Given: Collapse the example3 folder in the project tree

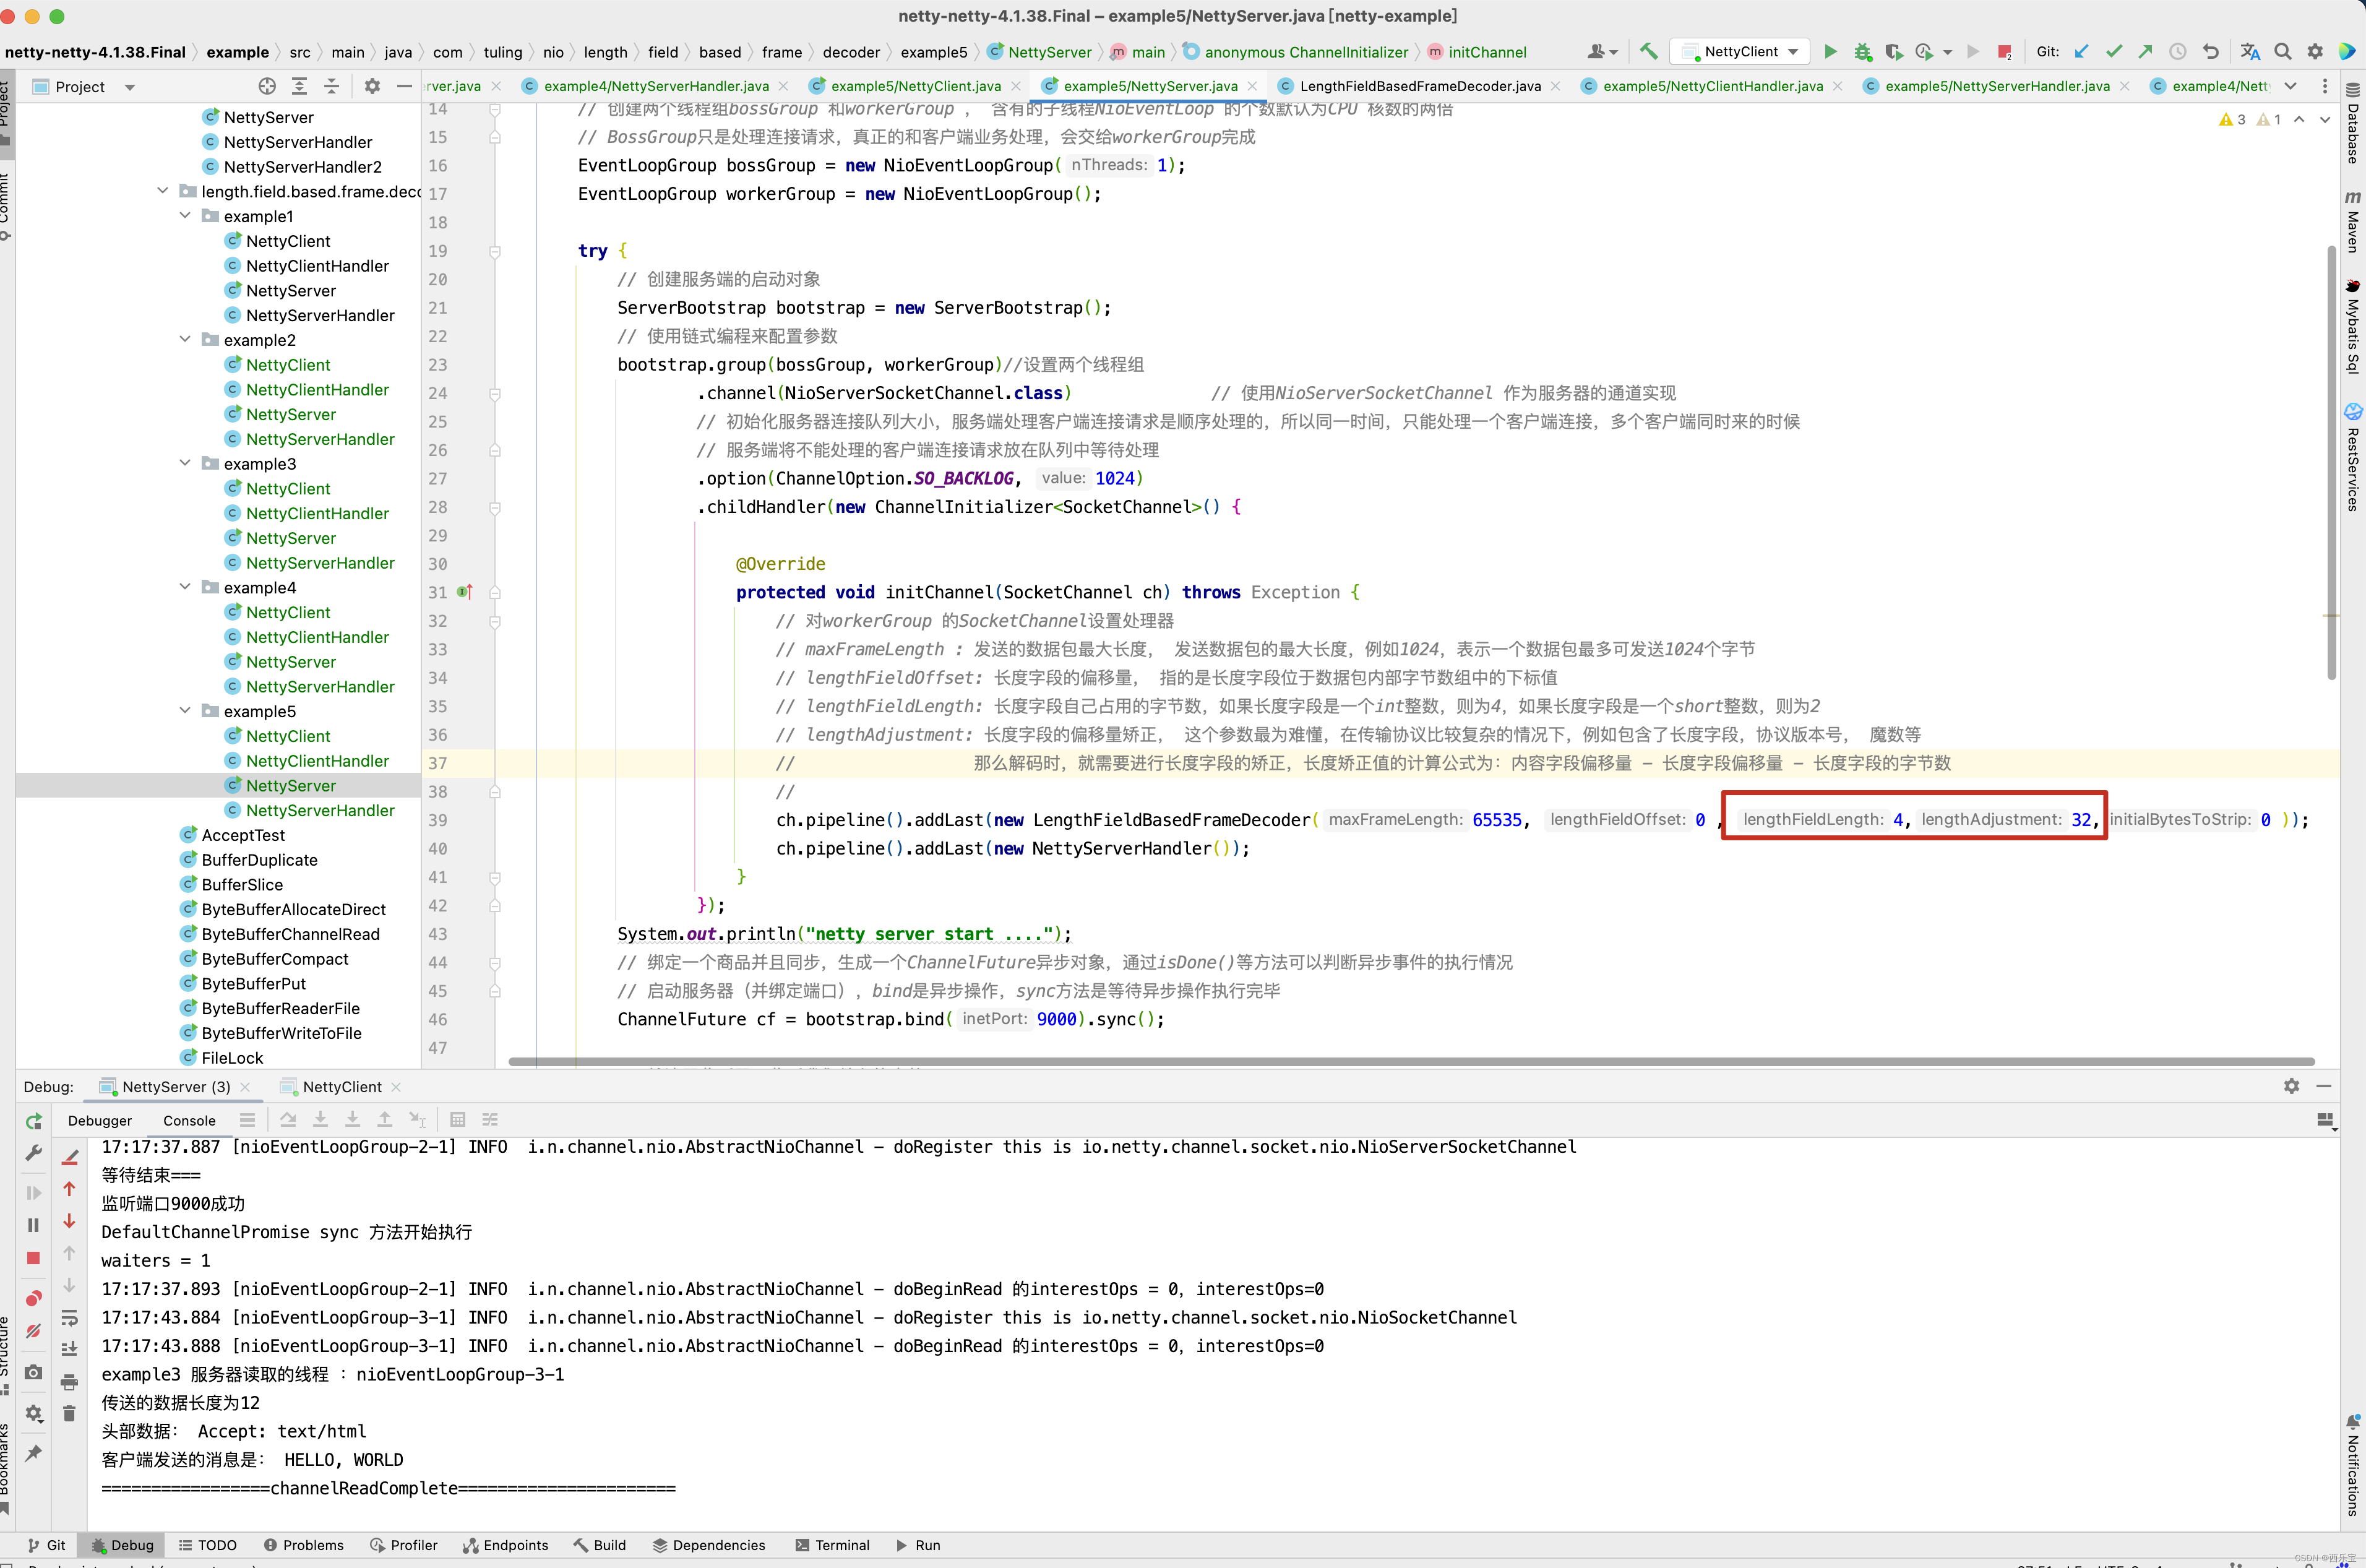Looking at the screenshot, I should 185,463.
